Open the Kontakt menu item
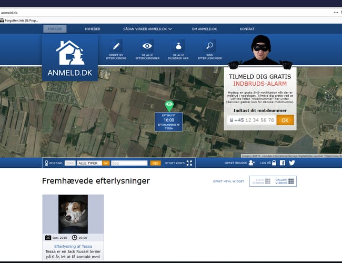Screen dimensions: 342x263 point(247,29)
